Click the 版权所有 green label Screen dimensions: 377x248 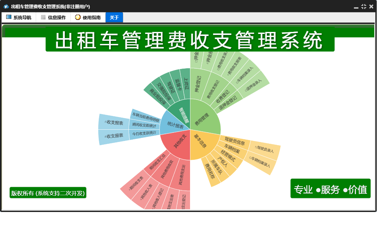pos(48,193)
